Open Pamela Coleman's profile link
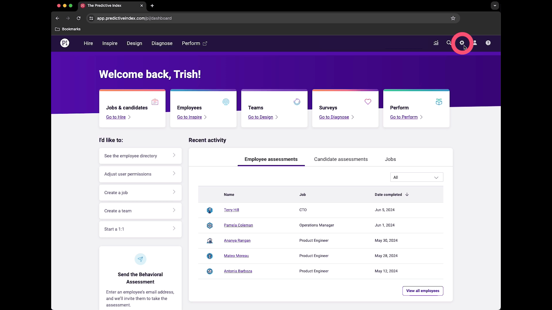 (238, 225)
